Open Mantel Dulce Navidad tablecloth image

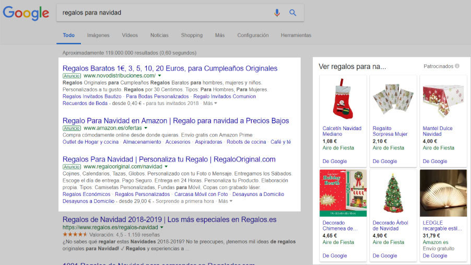(x=443, y=99)
